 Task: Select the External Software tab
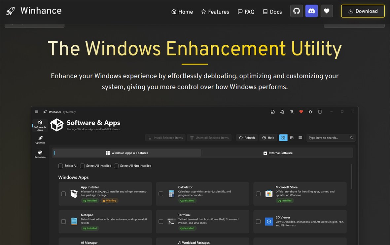click(x=278, y=153)
